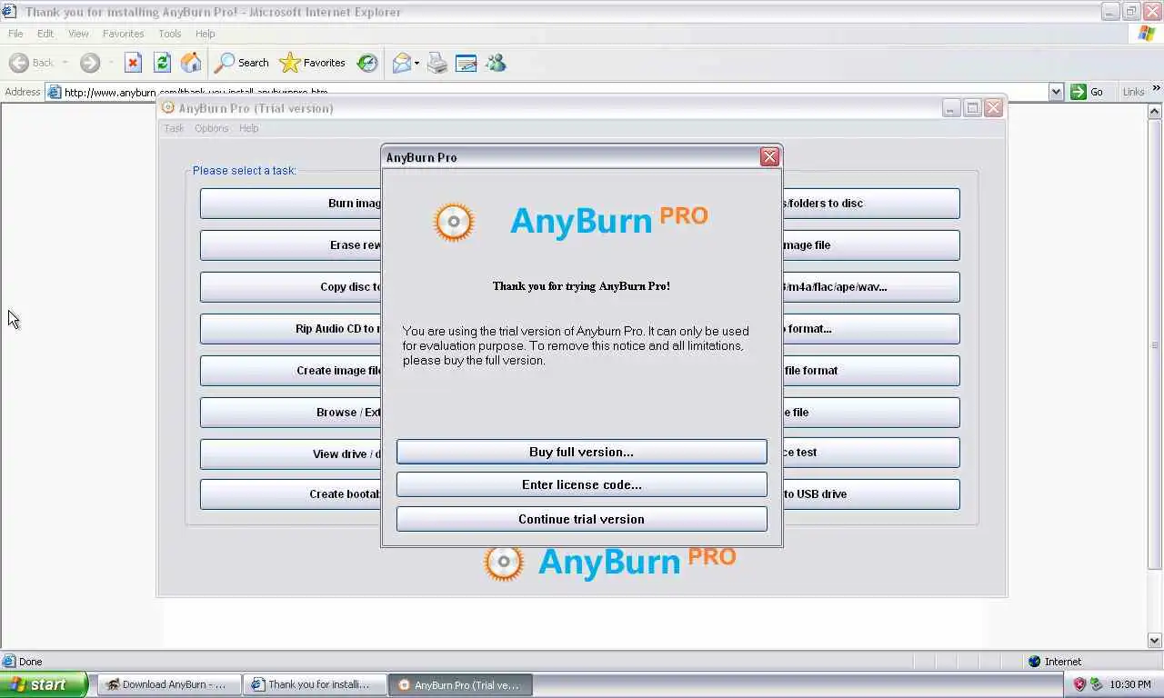Viewport: 1164px width, 698px height.
Task: Click AnyBurn Pro taskbar button
Action: tap(460, 684)
